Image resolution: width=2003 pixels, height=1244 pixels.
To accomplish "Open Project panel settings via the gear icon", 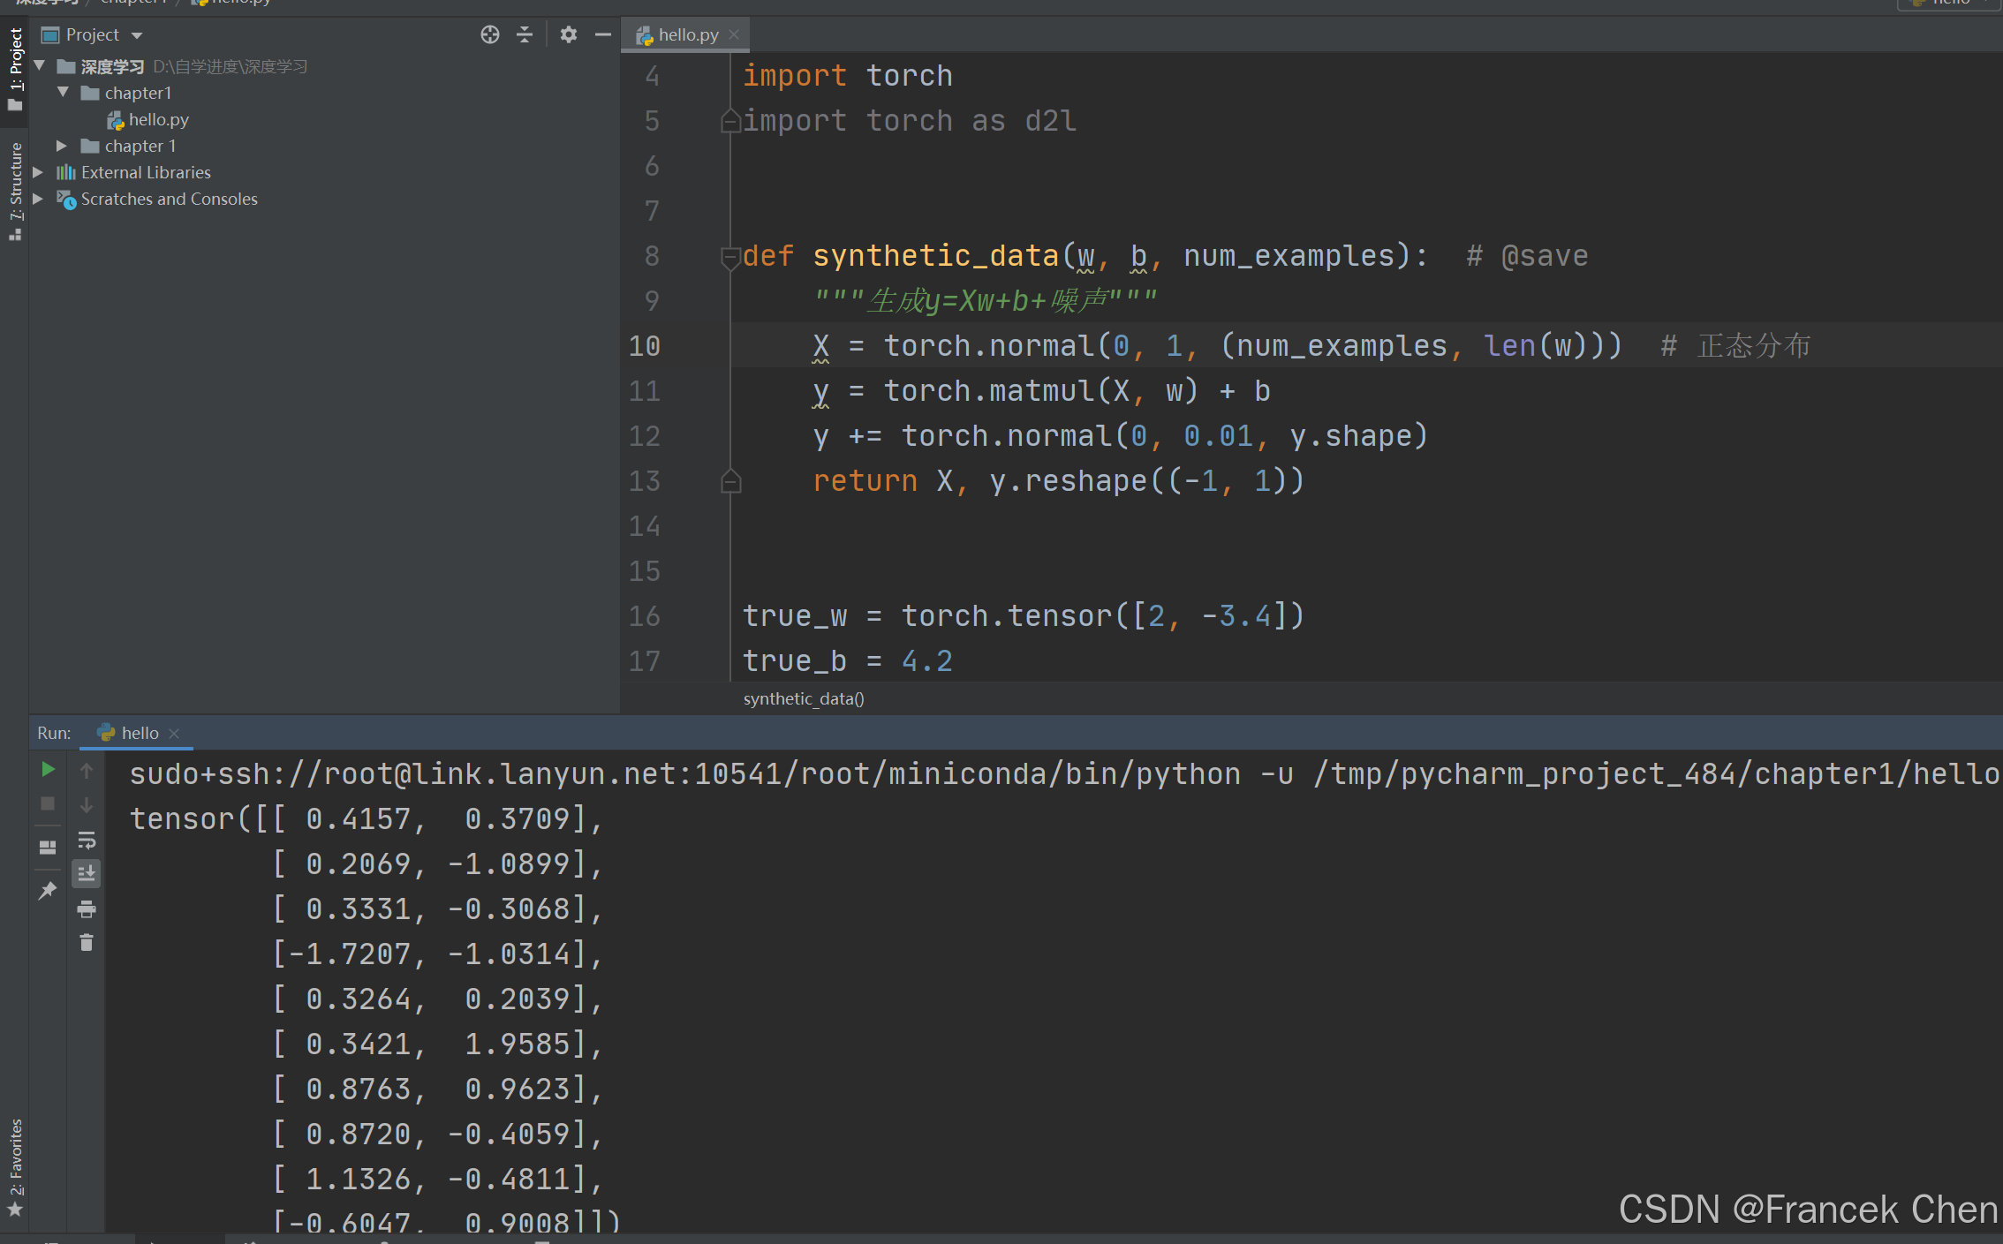I will 569,34.
